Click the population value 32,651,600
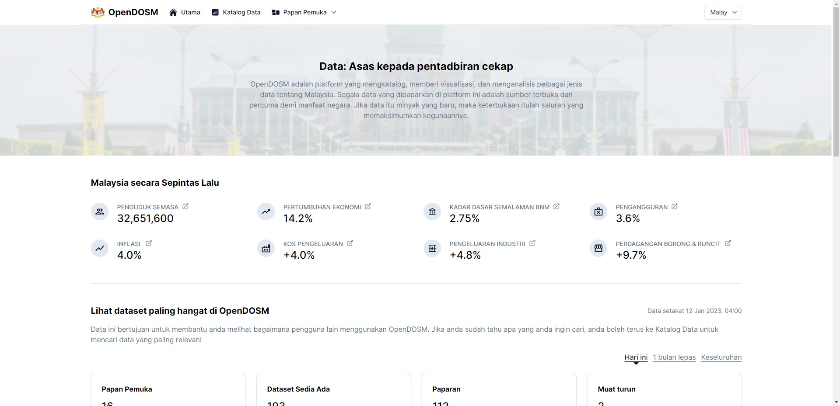840x406 pixels. pos(145,219)
